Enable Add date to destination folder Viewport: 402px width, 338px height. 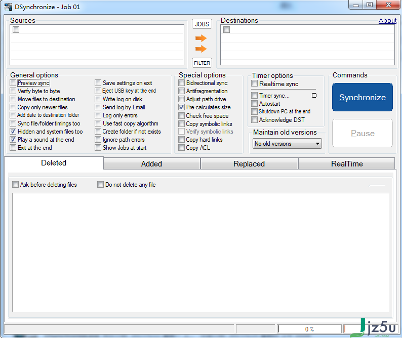[x=13, y=115]
